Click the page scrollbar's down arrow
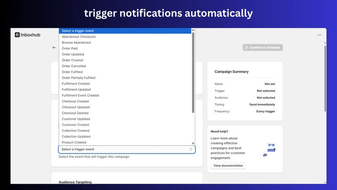 325,182
